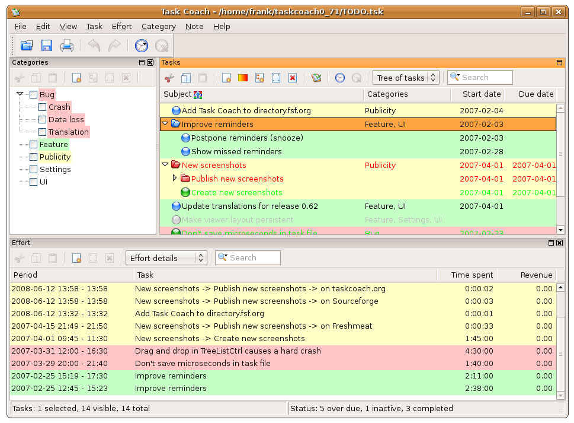Collapse the Improve reminders task
This screenshot has height=423, width=574.
(x=165, y=124)
